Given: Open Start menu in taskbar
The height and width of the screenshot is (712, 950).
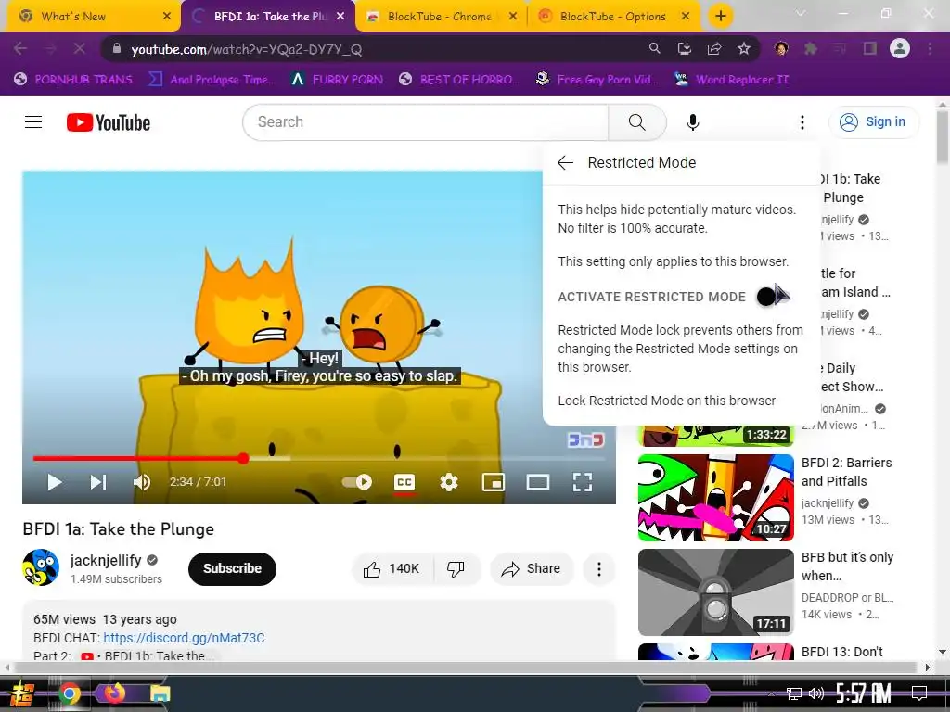Looking at the screenshot, I should coord(20,693).
